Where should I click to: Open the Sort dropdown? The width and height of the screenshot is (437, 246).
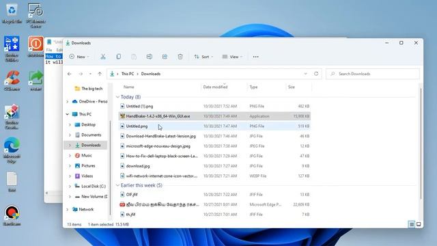(203, 57)
